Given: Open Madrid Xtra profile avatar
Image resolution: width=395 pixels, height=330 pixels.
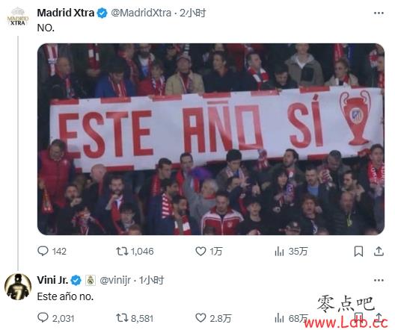Looking at the screenshot, I should tap(18, 17).
